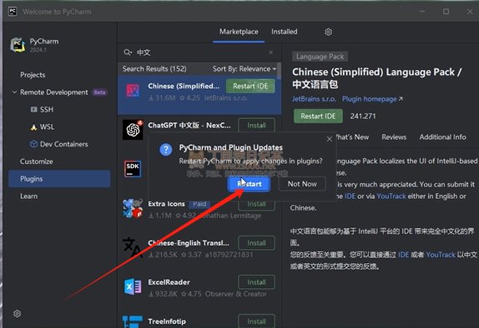Click plugin version 241.271 text
The image size is (479, 328).
363,117
